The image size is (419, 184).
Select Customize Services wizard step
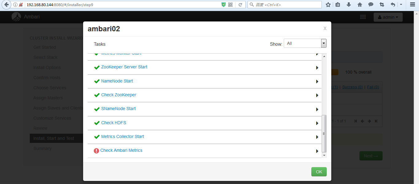[x=52, y=118]
